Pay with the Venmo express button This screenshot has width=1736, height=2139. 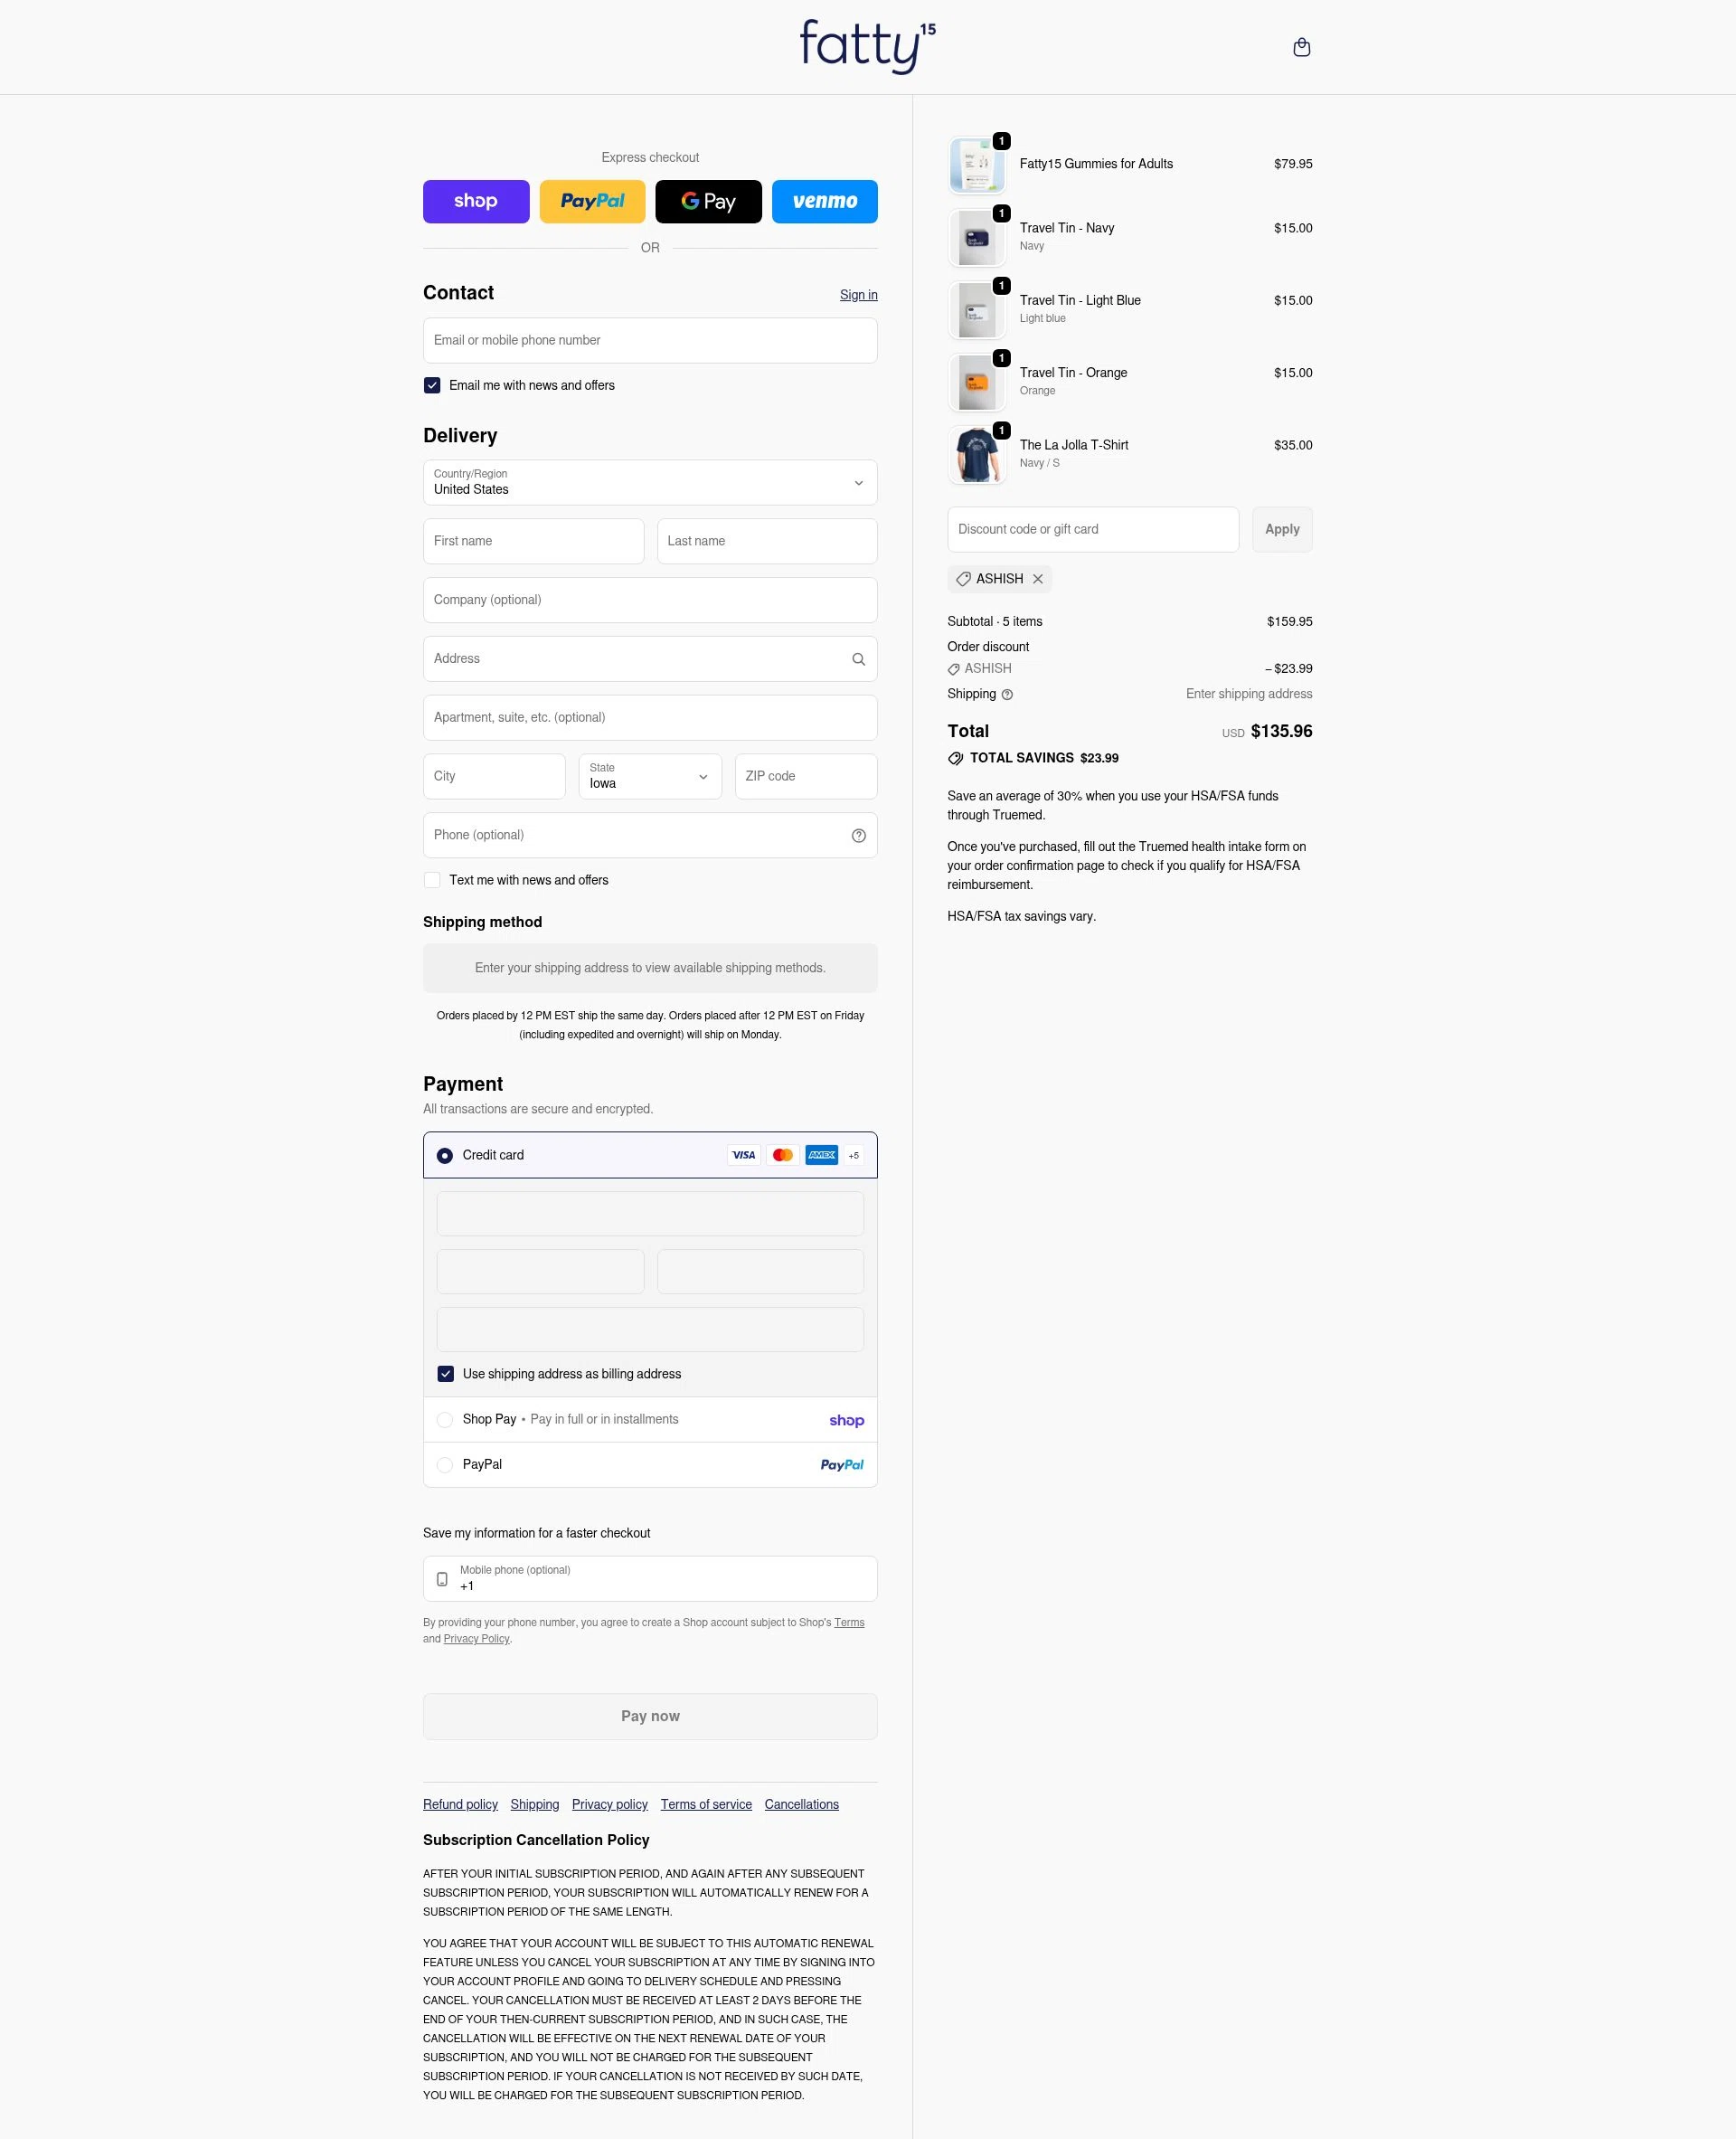pos(824,202)
